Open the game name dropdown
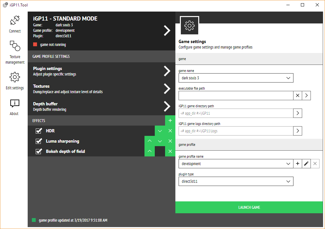The image size is (325, 229). coord(236,78)
